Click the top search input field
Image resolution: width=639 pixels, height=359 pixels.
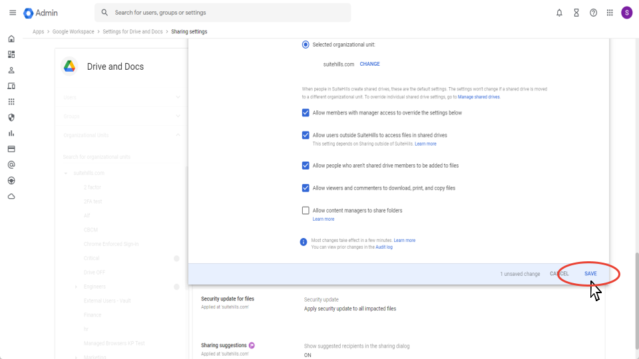pyautogui.click(x=223, y=13)
